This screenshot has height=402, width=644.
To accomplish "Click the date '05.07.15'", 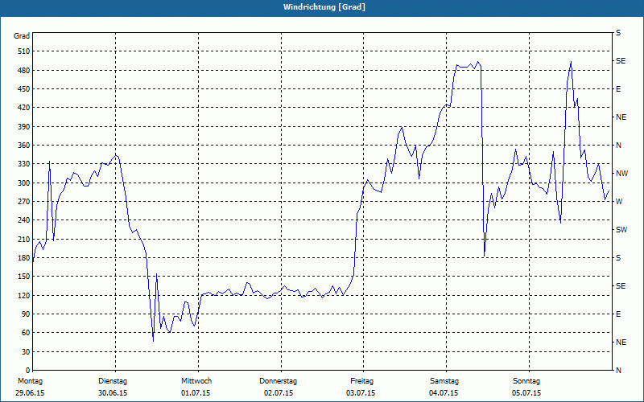I will tap(526, 393).
